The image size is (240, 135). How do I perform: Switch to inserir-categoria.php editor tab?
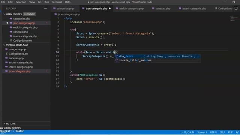194,9
